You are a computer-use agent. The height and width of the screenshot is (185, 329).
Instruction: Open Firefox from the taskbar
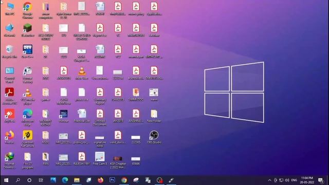tap(101, 180)
